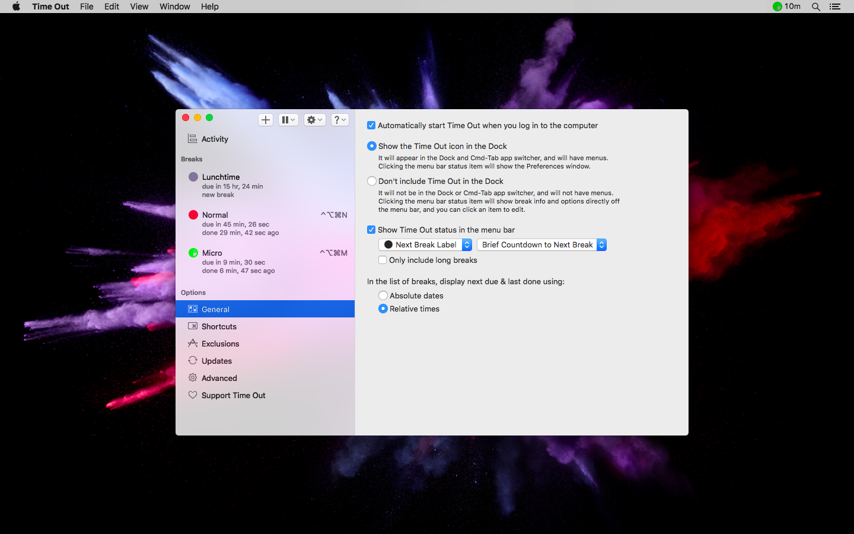Select the Lunchtime break

click(265, 185)
